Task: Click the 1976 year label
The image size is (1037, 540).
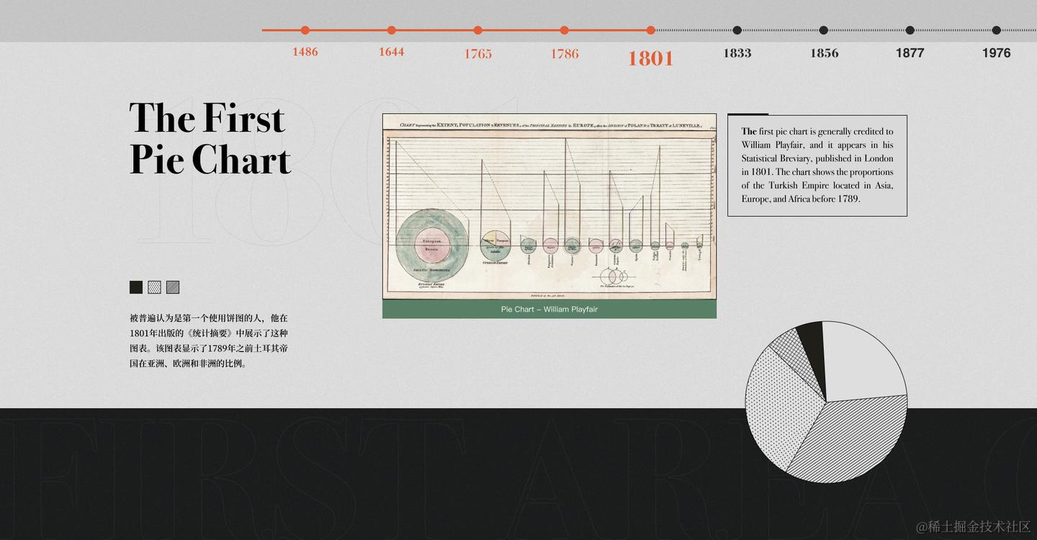Action: tap(997, 53)
